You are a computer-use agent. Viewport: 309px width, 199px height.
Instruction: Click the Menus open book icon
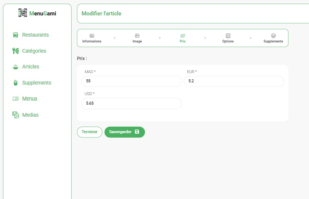pos(15,99)
